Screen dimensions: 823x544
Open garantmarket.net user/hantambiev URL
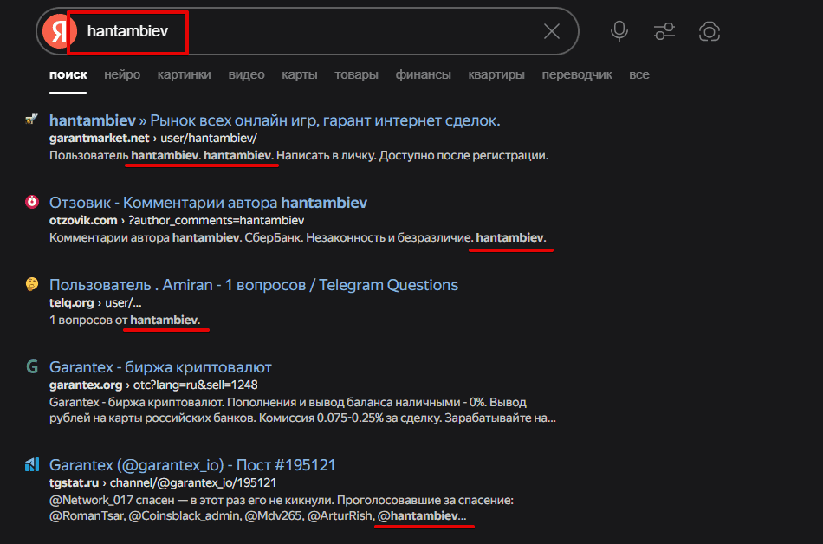pos(153,139)
